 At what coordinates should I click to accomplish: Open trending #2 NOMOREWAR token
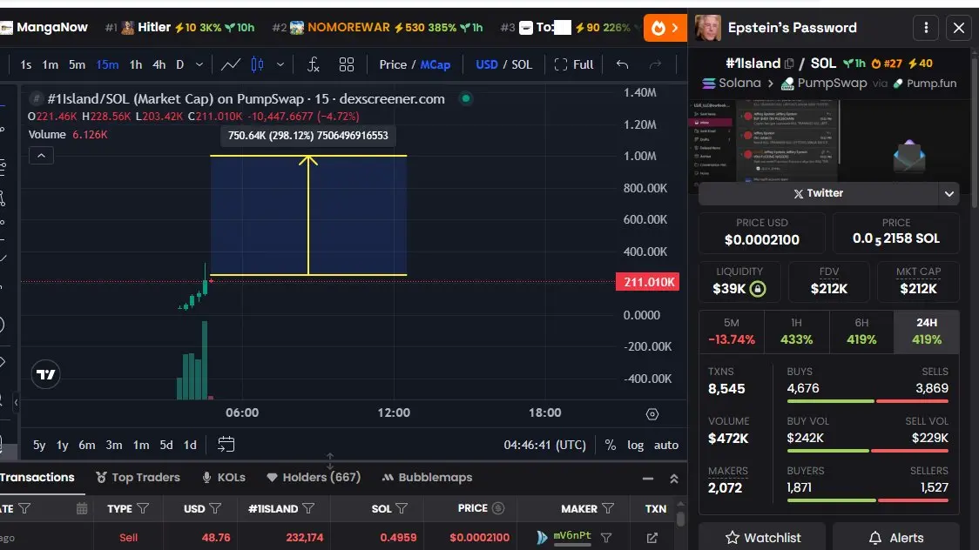[378, 28]
